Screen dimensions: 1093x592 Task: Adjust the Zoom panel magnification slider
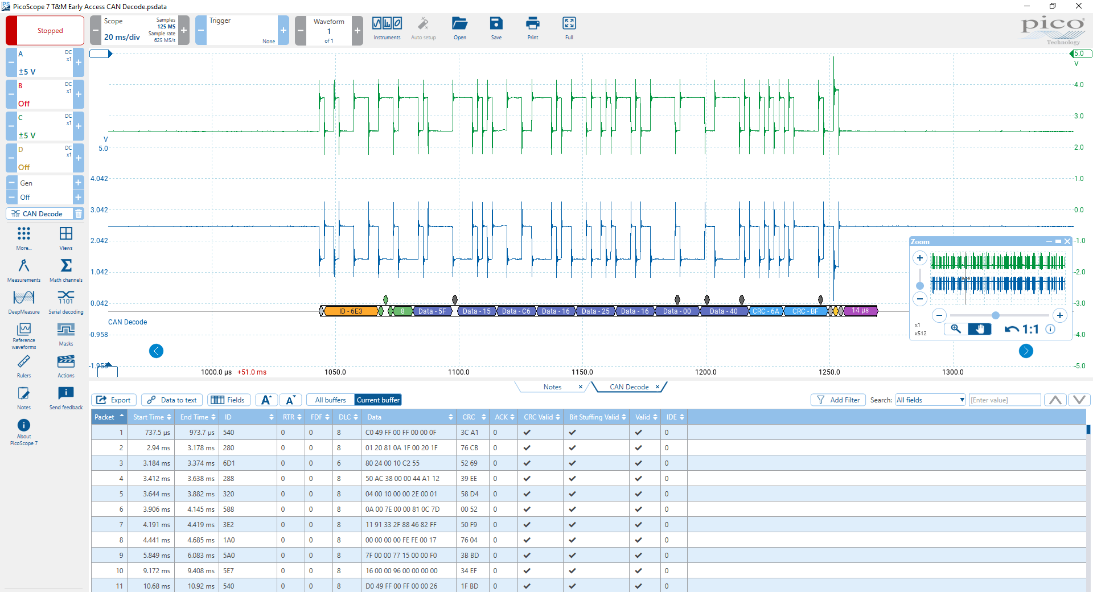click(996, 315)
